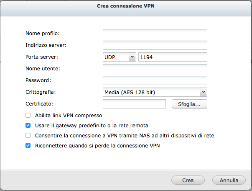Screen dimensions: 252x191
Task: Click the Nome profilo text field
Action: (155, 34)
